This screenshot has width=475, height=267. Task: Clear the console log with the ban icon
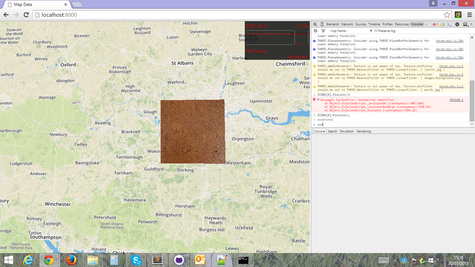tap(315, 31)
